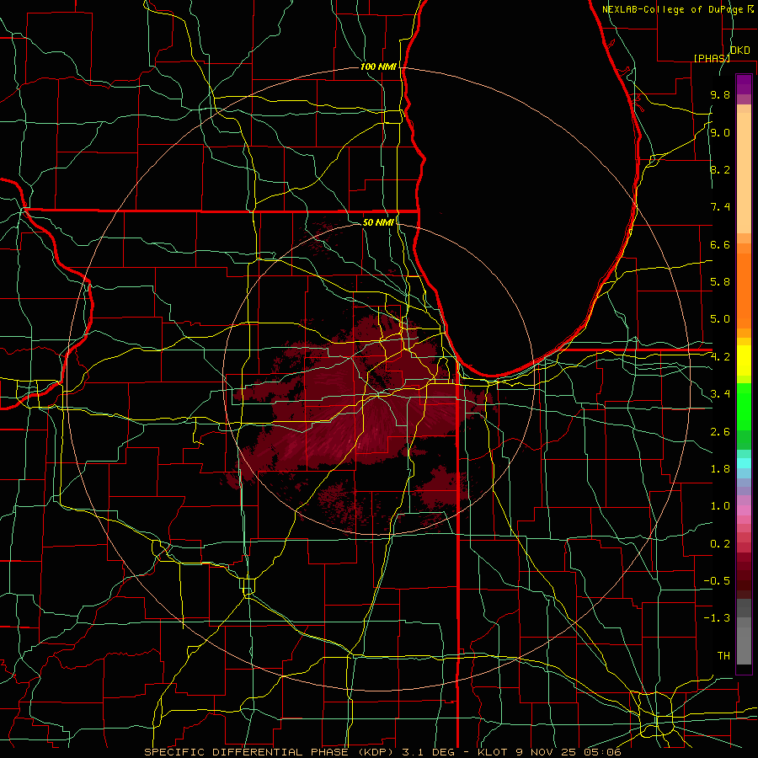Screen dimensions: 758x758
Task: Click the 3.4 legend value
Action: tap(720, 394)
